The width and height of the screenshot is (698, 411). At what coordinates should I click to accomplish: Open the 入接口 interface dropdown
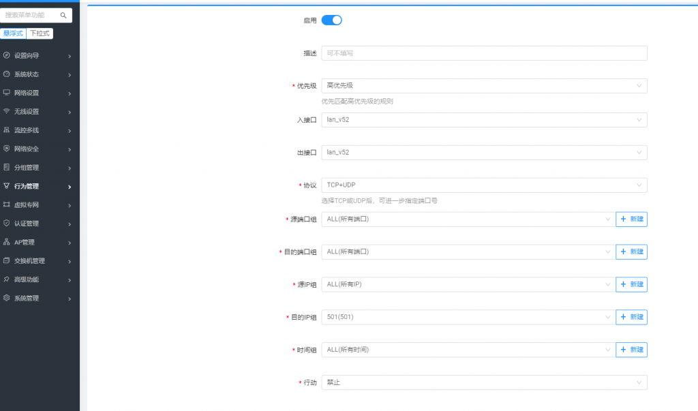[x=485, y=120]
